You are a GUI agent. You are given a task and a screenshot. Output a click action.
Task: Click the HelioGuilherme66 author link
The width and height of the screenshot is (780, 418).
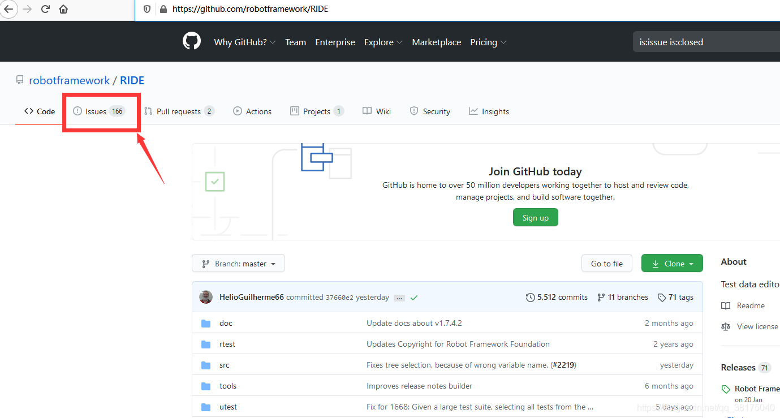pos(252,298)
